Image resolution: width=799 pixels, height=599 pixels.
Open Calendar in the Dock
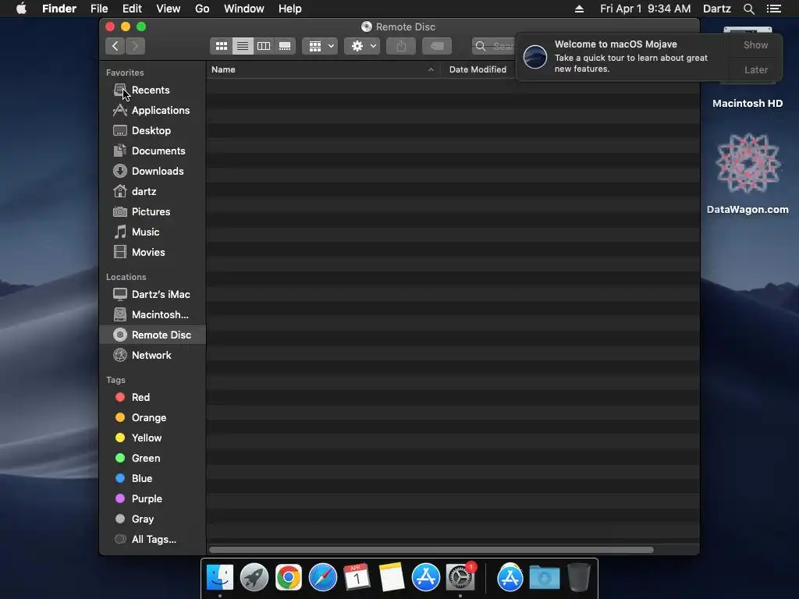[357, 578]
